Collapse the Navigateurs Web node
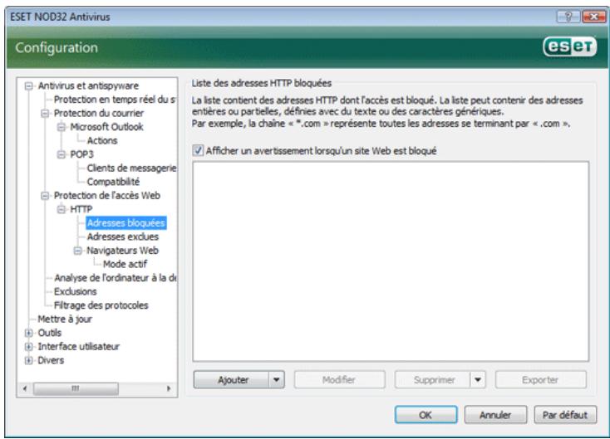Image resolution: width=610 pixels, height=439 pixels. [x=77, y=251]
